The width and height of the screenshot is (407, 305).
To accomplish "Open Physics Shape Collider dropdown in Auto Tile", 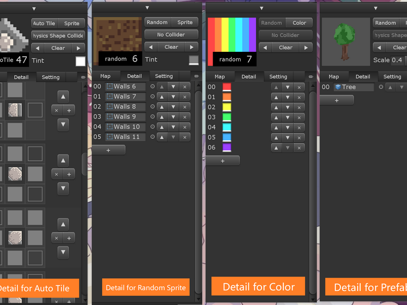I will click(58, 36).
